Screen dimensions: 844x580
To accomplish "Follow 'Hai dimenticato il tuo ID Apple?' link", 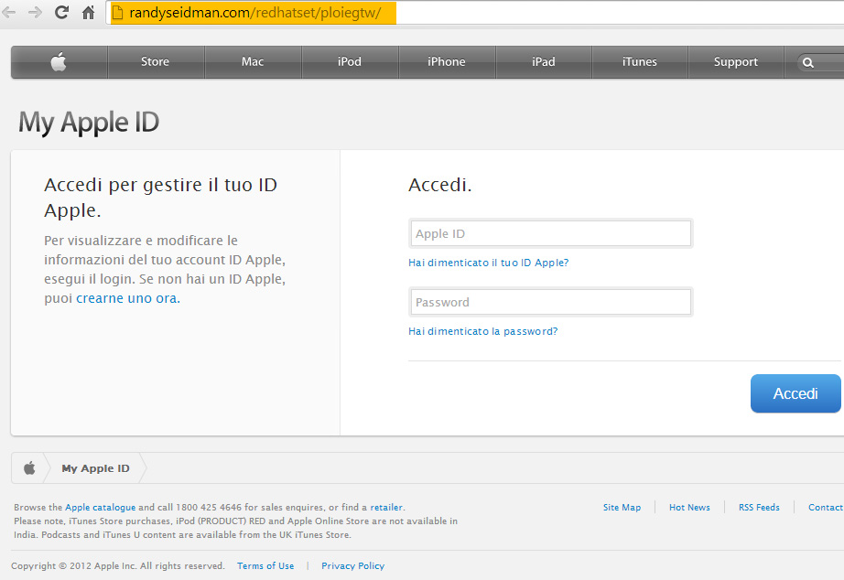I will click(x=488, y=263).
